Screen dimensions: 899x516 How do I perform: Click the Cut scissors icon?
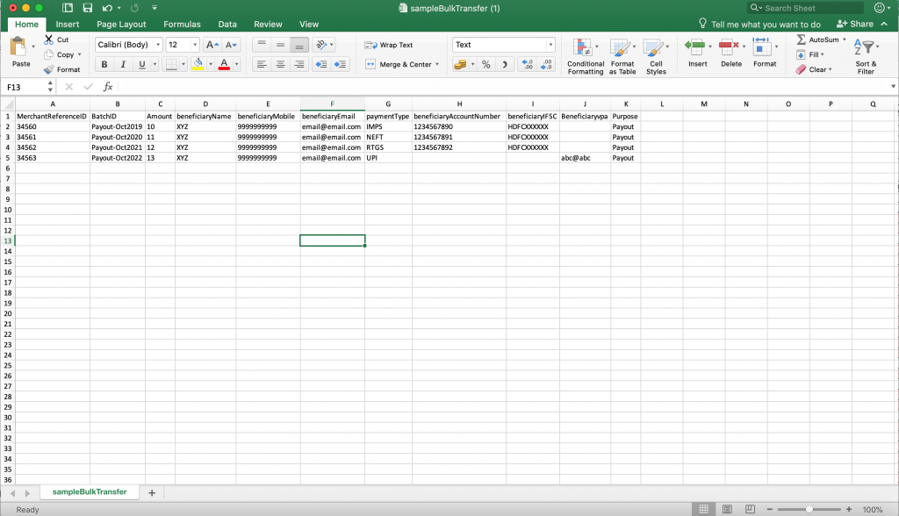pyautogui.click(x=49, y=39)
